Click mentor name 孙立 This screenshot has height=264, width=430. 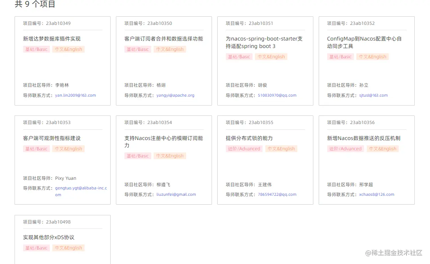tap(364, 85)
